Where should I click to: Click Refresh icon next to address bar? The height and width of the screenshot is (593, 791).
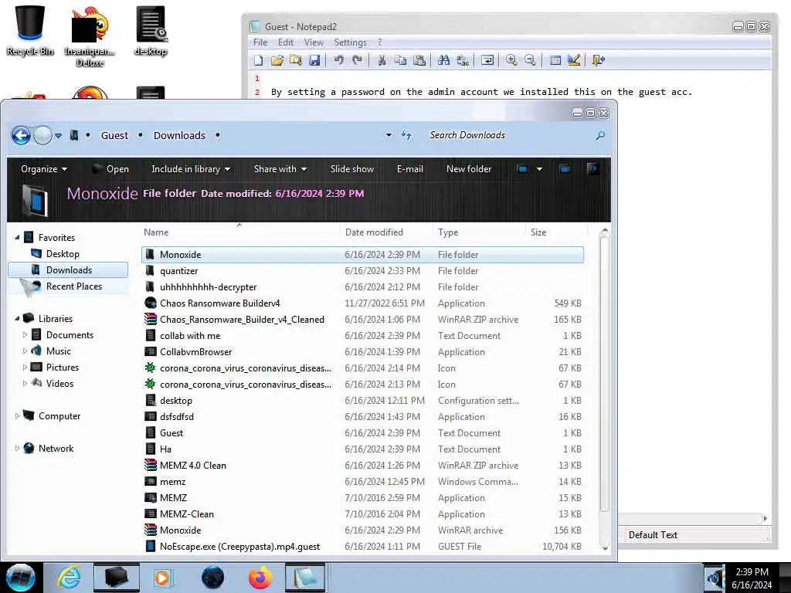pyautogui.click(x=406, y=135)
